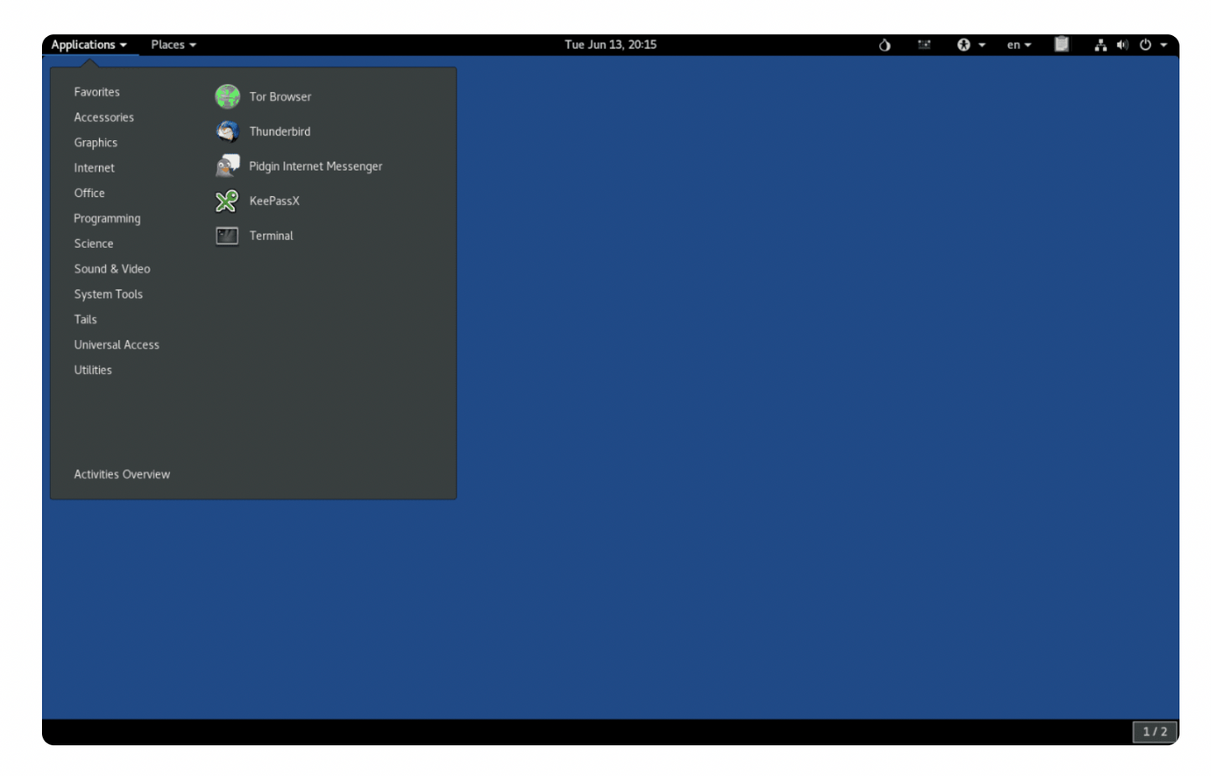Image resolution: width=1211 pixels, height=776 pixels.
Task: Select the System Tools category
Action: [108, 294]
